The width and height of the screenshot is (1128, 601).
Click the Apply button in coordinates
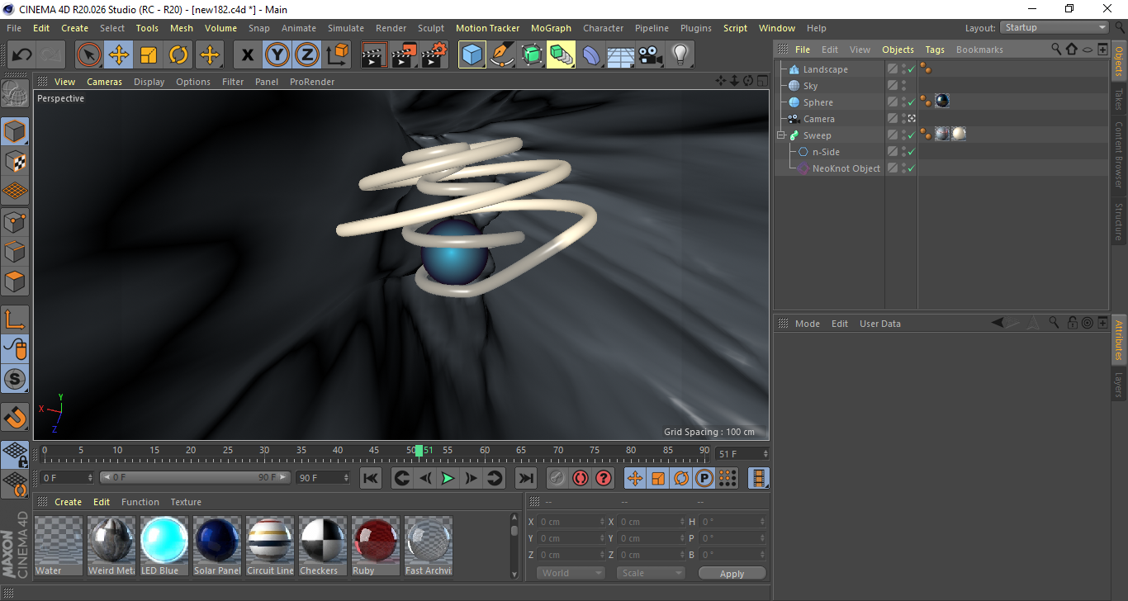coord(732,574)
